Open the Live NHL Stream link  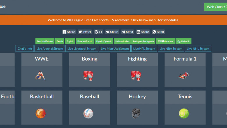198,49
